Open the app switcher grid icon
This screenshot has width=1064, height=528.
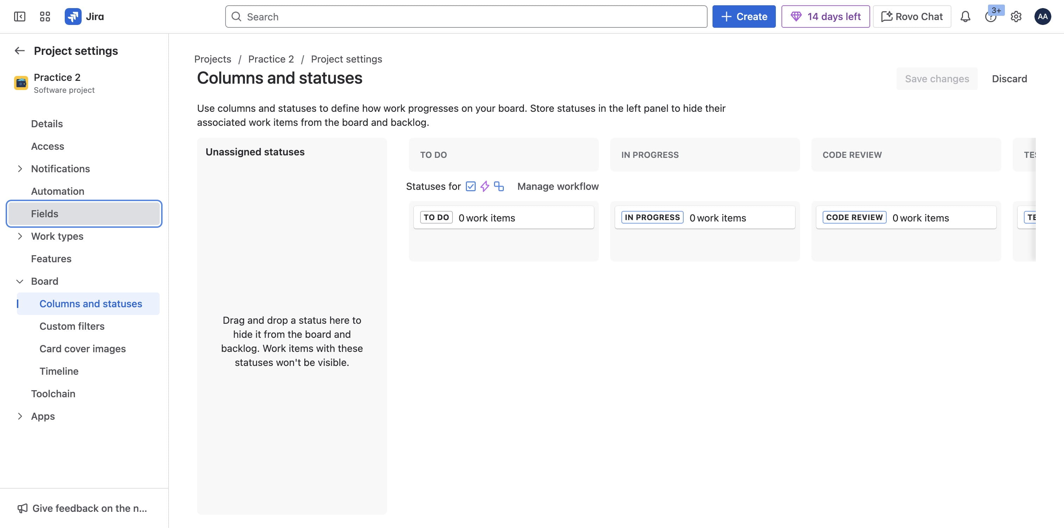click(45, 17)
